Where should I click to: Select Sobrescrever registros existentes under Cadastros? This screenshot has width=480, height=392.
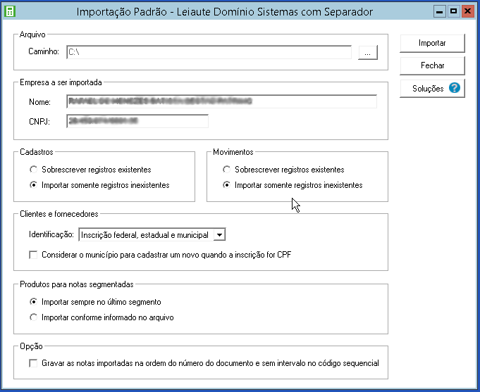coord(33,170)
